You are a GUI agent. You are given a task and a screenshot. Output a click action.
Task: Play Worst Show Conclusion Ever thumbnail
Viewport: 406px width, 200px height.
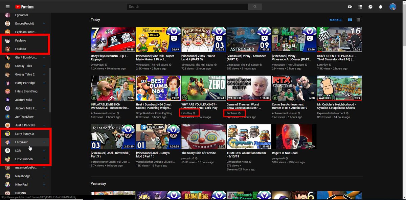(x=249, y=88)
